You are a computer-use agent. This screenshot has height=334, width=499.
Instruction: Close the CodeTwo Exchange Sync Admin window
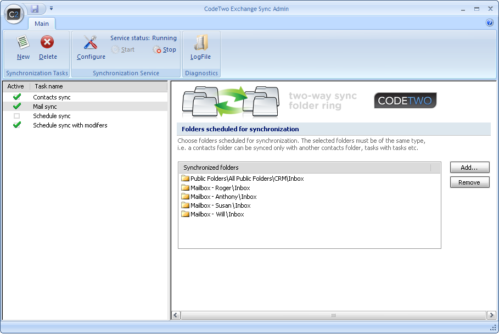490,9
